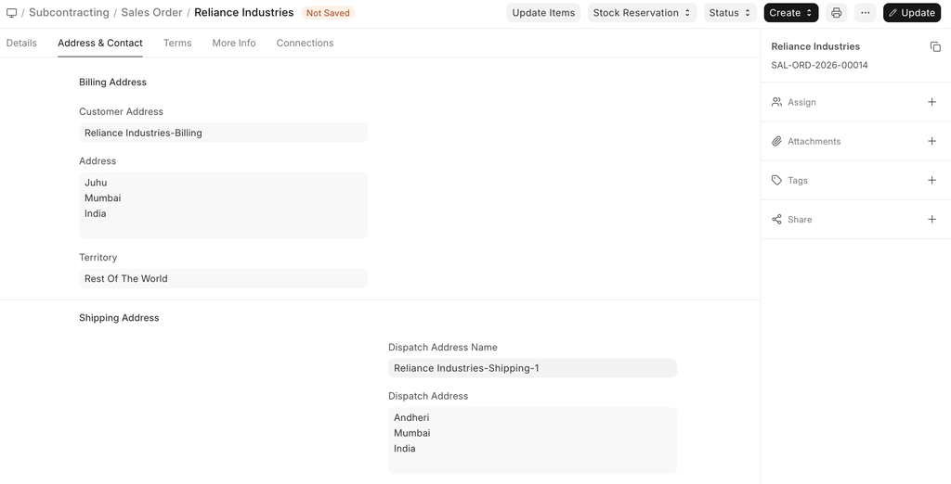Viewport: 951px width, 484px height.
Task: Open the three-dots more options menu
Action: (865, 13)
